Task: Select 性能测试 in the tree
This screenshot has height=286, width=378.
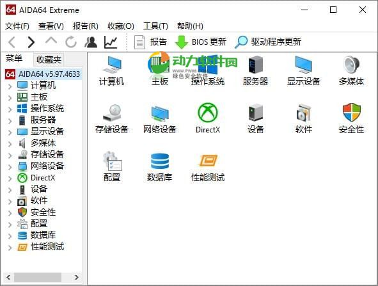Action: click(x=47, y=246)
